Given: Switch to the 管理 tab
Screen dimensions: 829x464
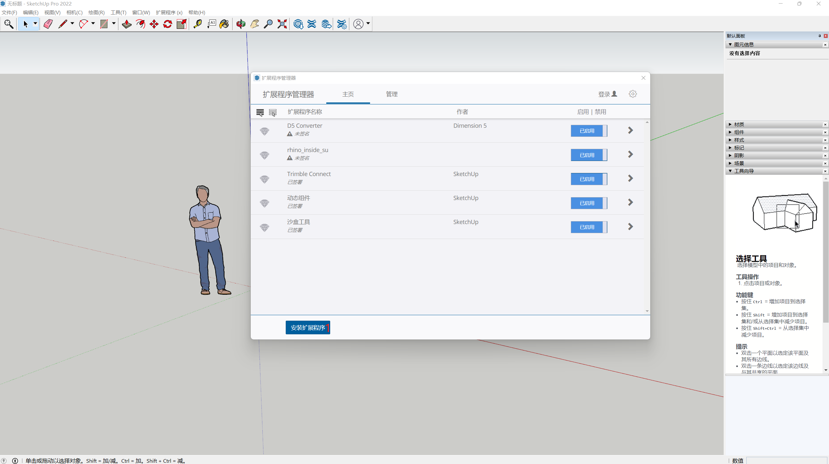Looking at the screenshot, I should coord(392,94).
